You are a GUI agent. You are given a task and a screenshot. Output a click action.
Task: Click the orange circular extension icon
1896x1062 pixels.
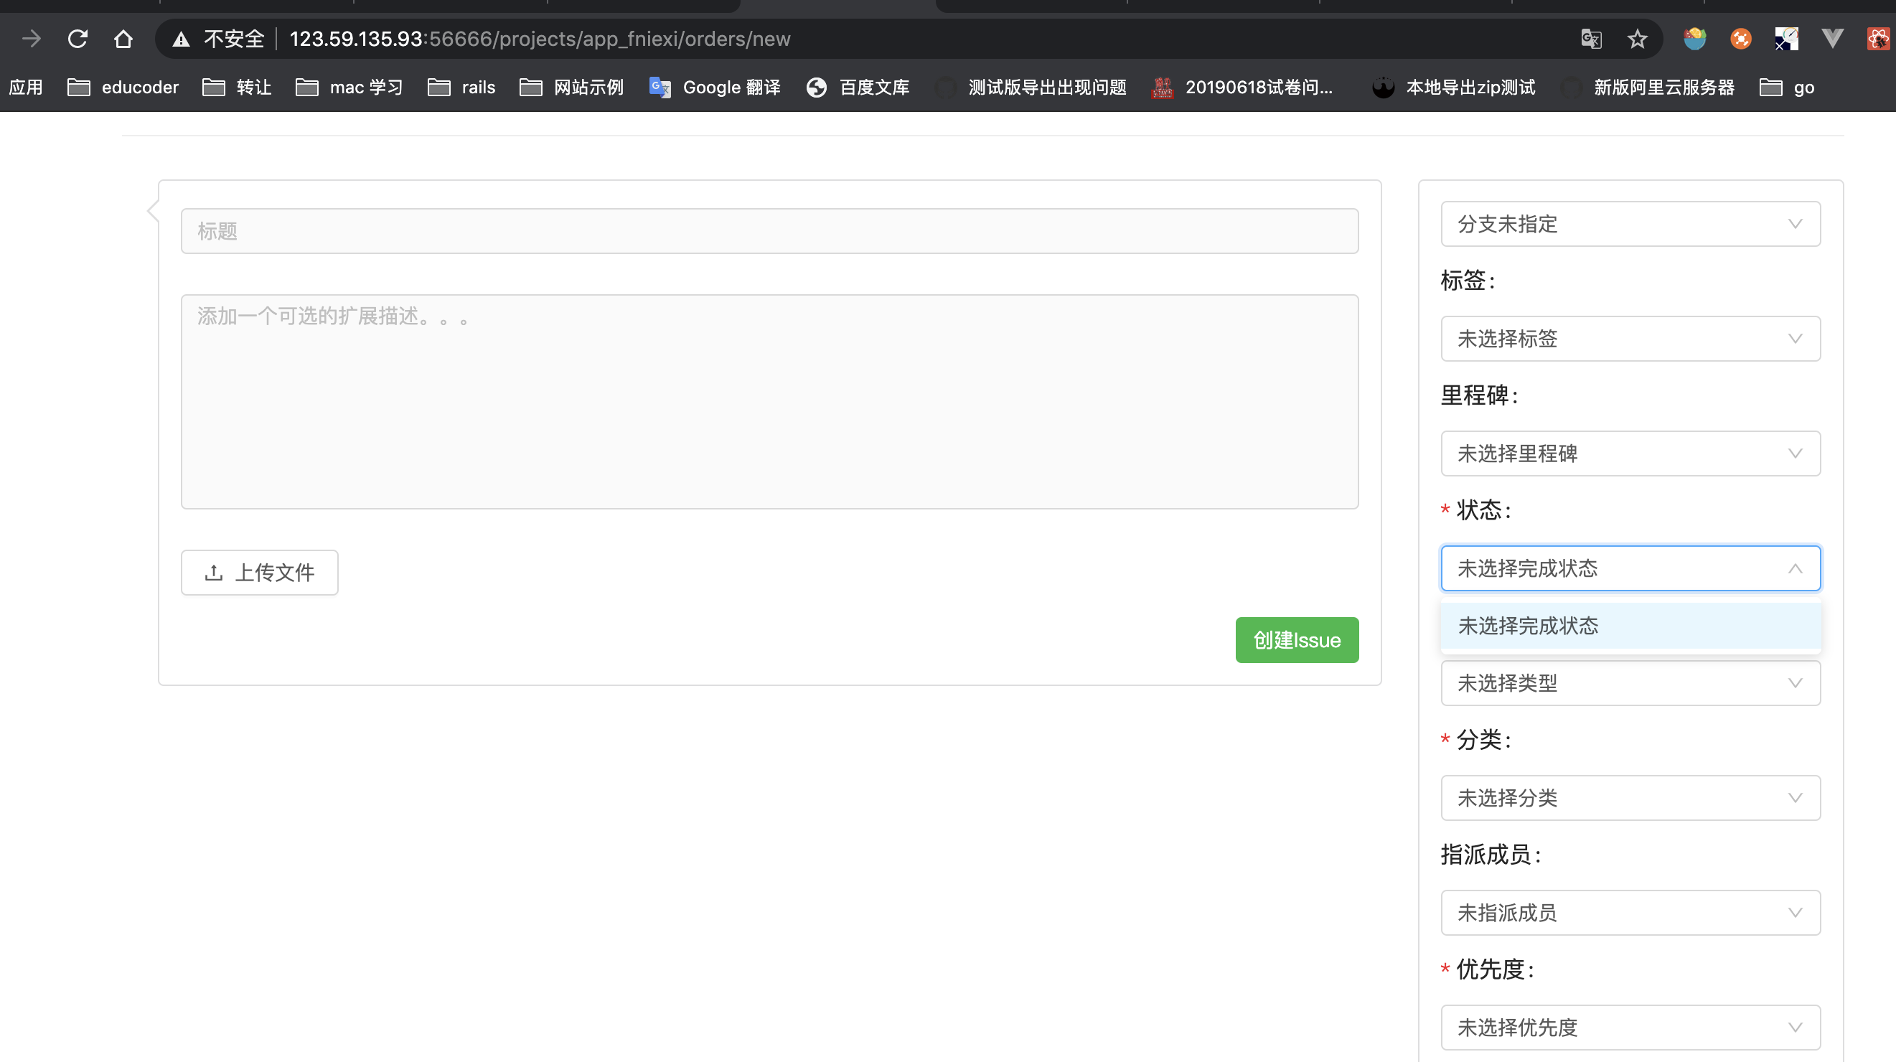(x=1741, y=38)
